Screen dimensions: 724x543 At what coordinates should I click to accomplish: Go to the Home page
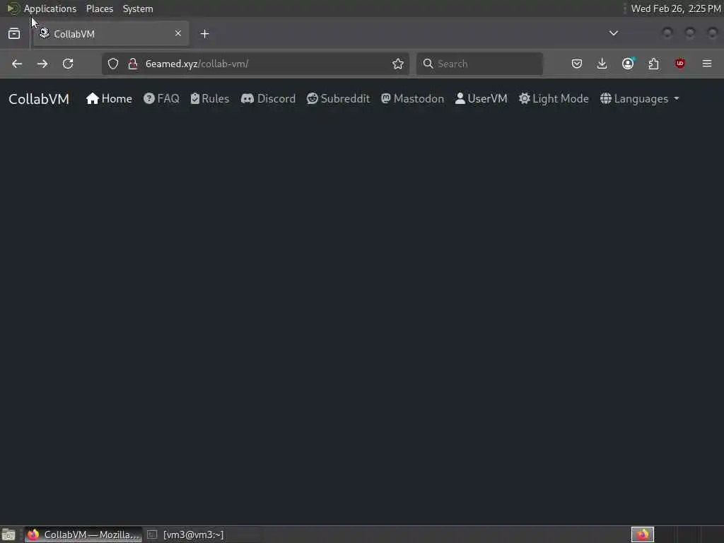109,99
